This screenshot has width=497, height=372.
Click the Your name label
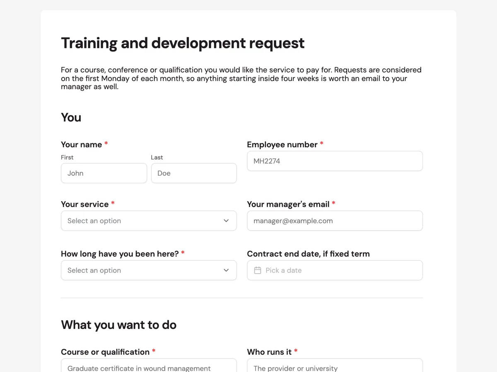[81, 145]
